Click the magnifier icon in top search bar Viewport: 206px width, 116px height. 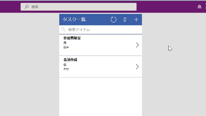pos(26,7)
